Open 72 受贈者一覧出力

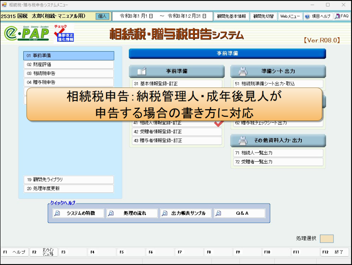click(x=278, y=162)
